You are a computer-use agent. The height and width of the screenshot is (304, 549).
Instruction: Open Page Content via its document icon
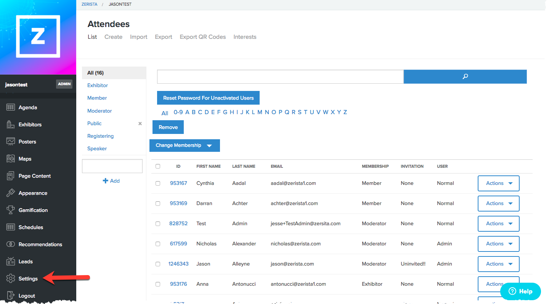[x=11, y=176]
